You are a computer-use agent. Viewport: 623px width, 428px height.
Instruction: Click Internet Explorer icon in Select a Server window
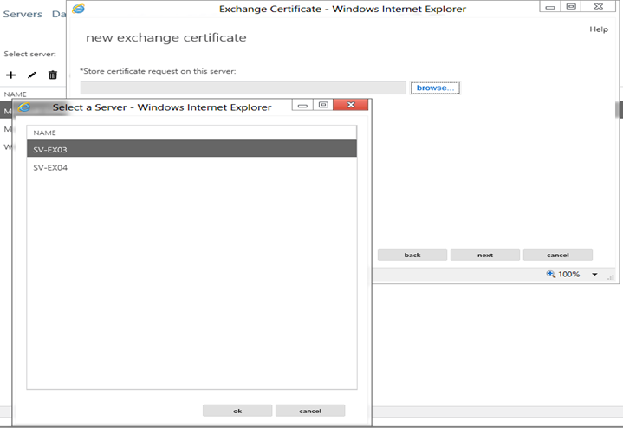[x=24, y=107]
